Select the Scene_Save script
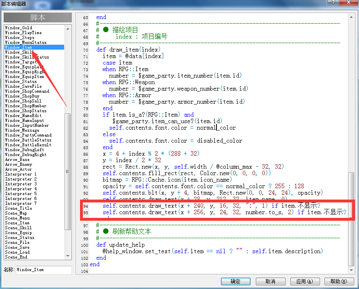 tap(17, 247)
